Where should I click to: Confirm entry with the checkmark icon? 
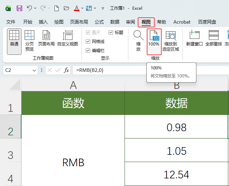coord(58,70)
